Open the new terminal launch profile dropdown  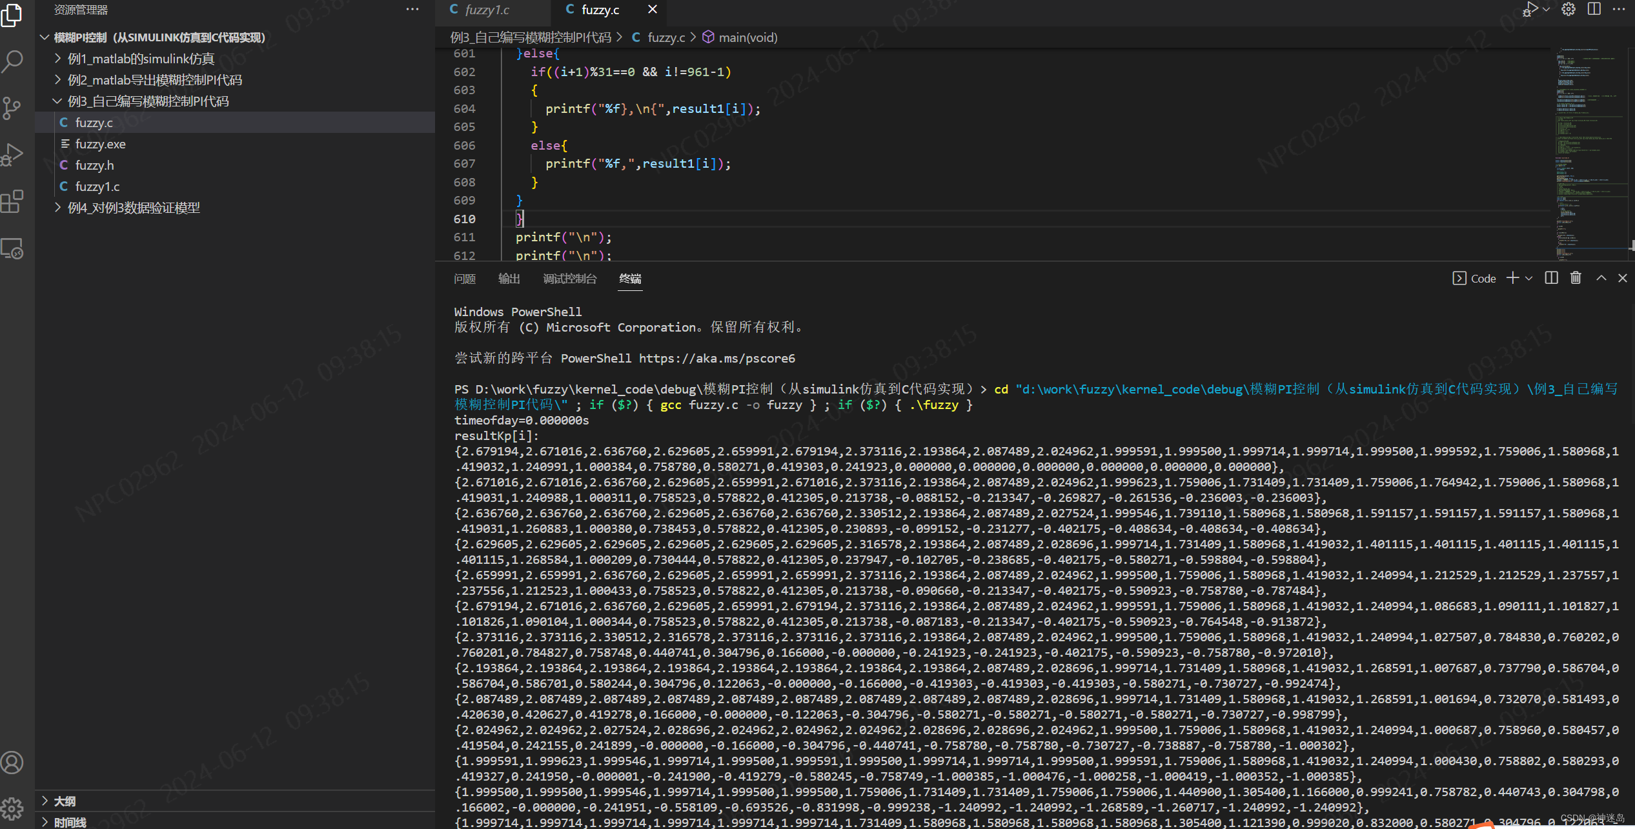pos(1529,278)
